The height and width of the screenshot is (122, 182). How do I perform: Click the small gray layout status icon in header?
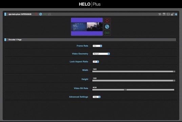pos(49,14)
